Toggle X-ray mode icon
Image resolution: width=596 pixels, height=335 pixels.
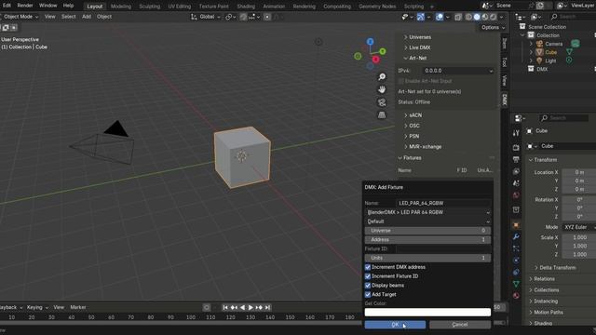point(458,17)
